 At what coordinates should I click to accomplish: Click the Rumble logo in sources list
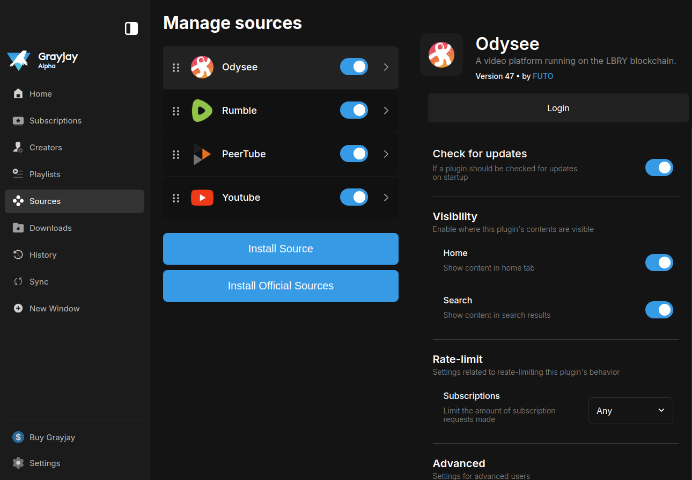tap(202, 111)
